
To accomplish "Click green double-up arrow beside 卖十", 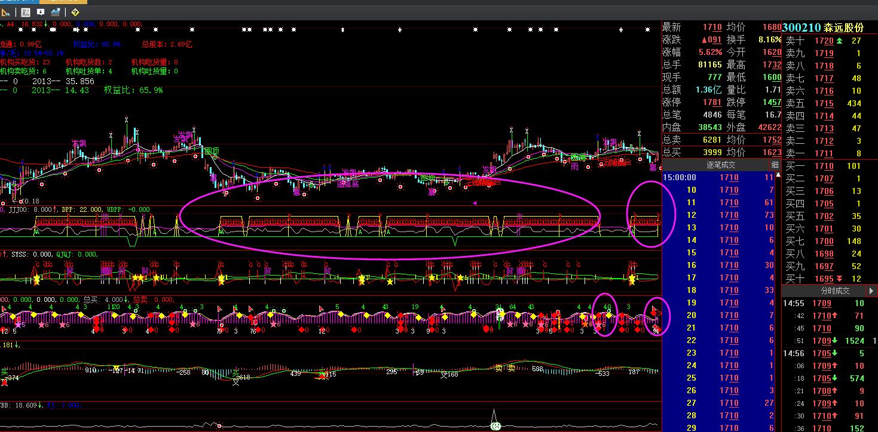I will [839, 41].
